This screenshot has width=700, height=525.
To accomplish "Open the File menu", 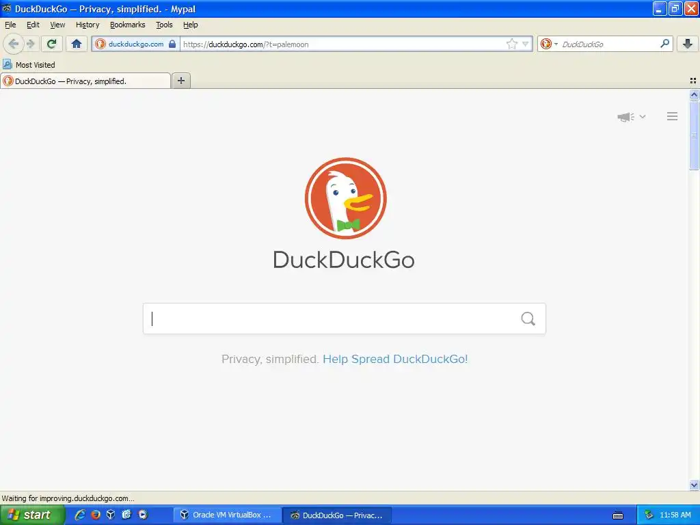I will click(x=10, y=25).
